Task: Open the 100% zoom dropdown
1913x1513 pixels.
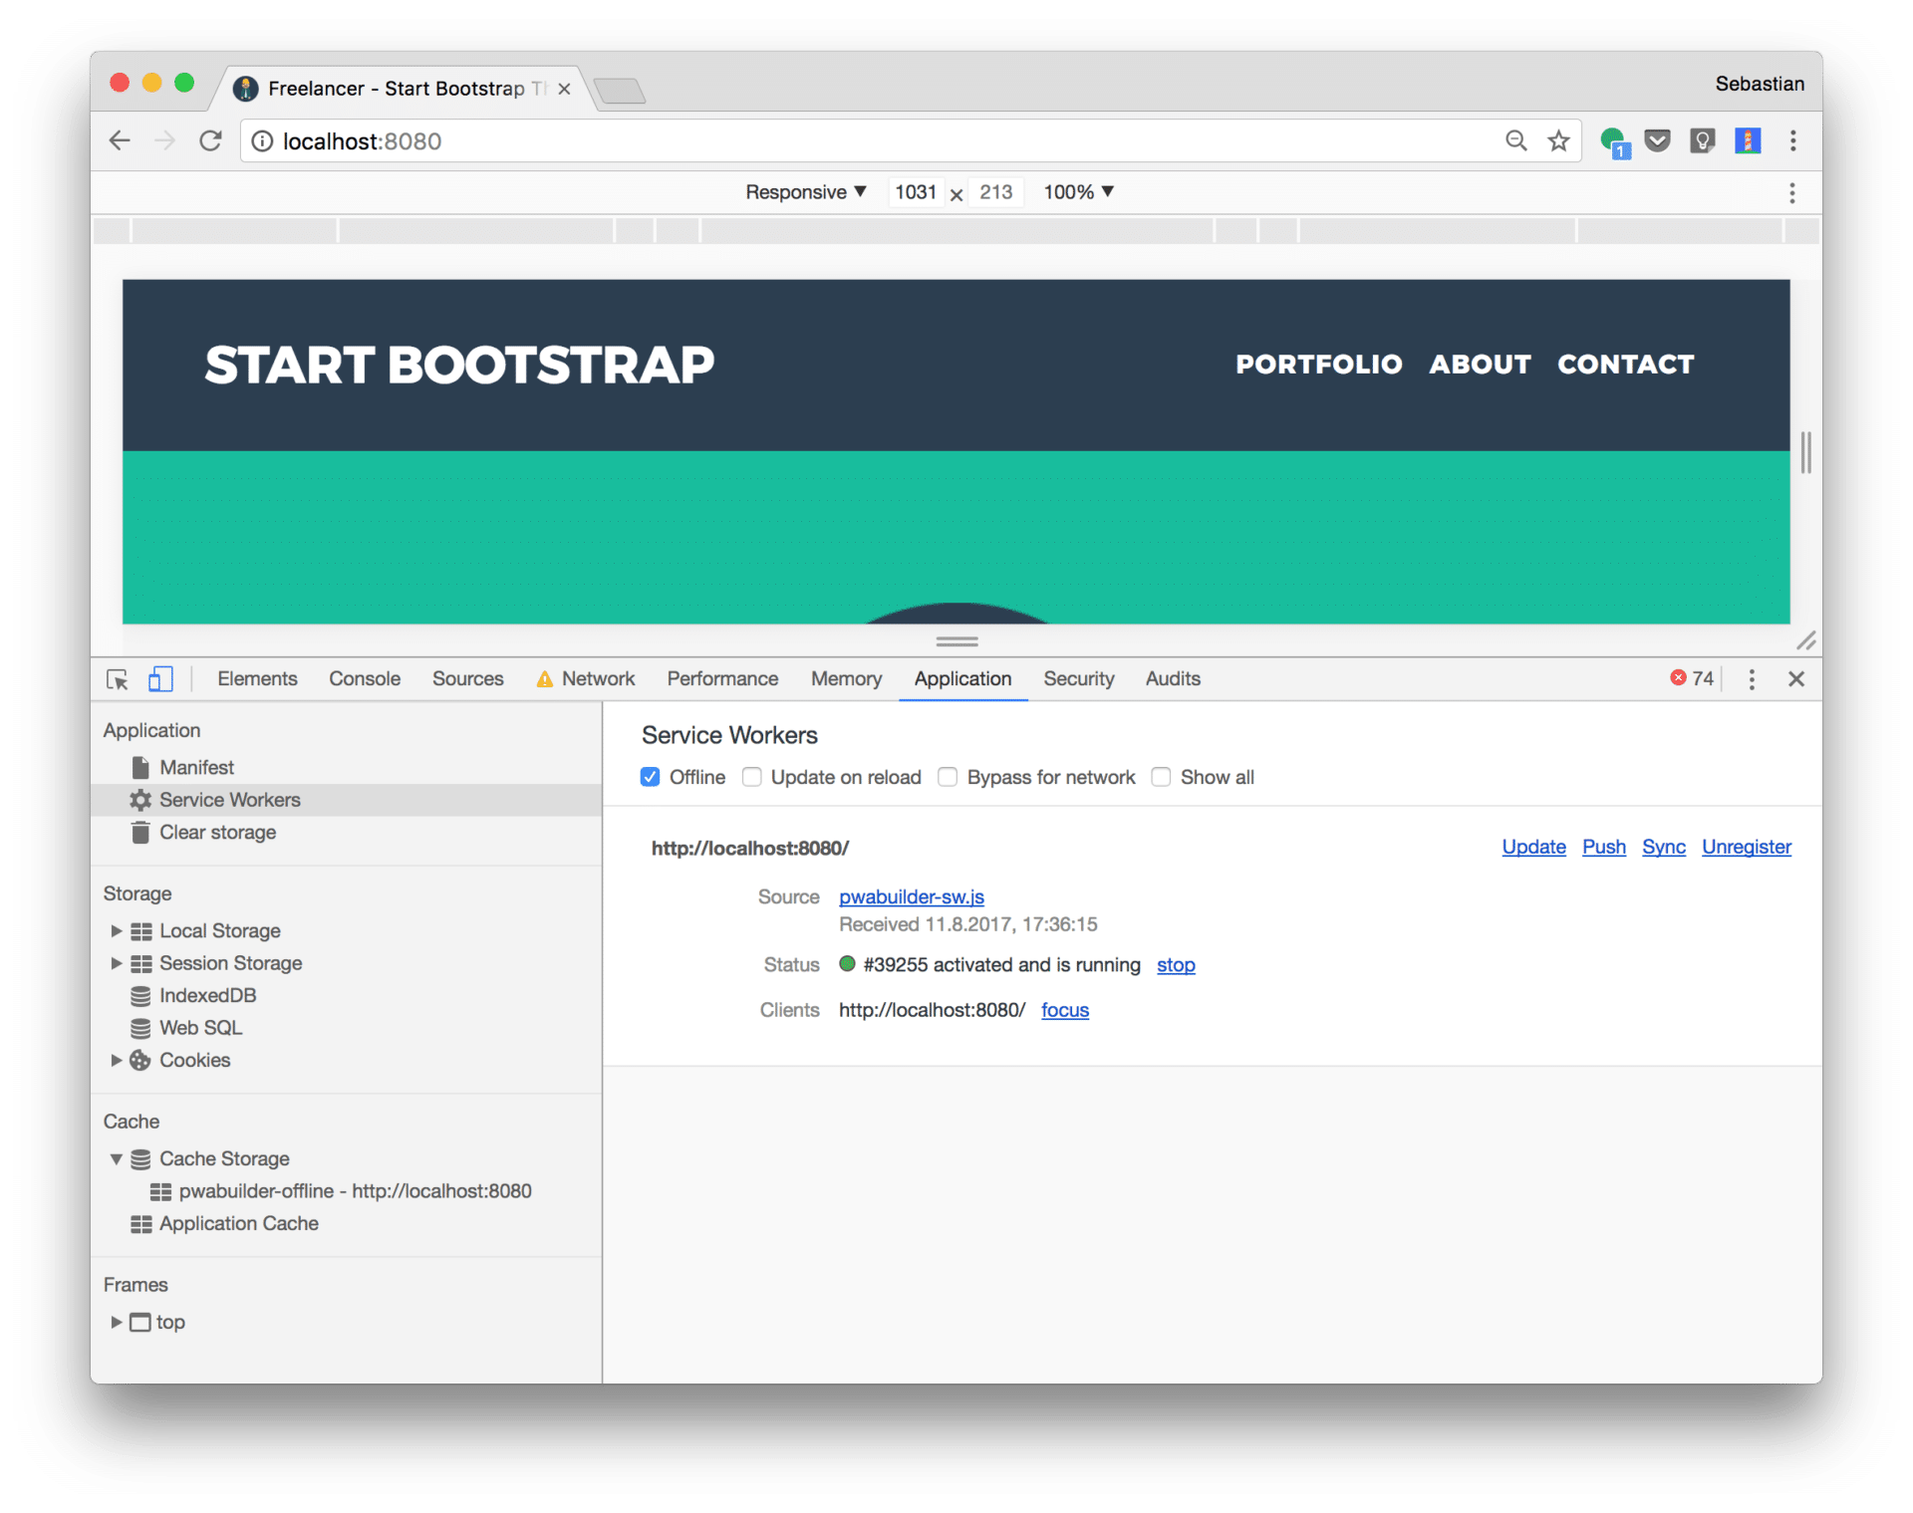Action: 1078,192
